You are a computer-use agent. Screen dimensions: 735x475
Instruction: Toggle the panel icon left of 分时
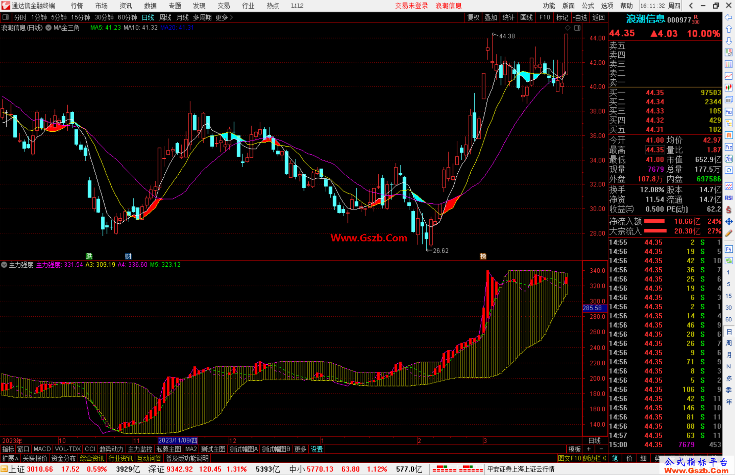coord(6,17)
